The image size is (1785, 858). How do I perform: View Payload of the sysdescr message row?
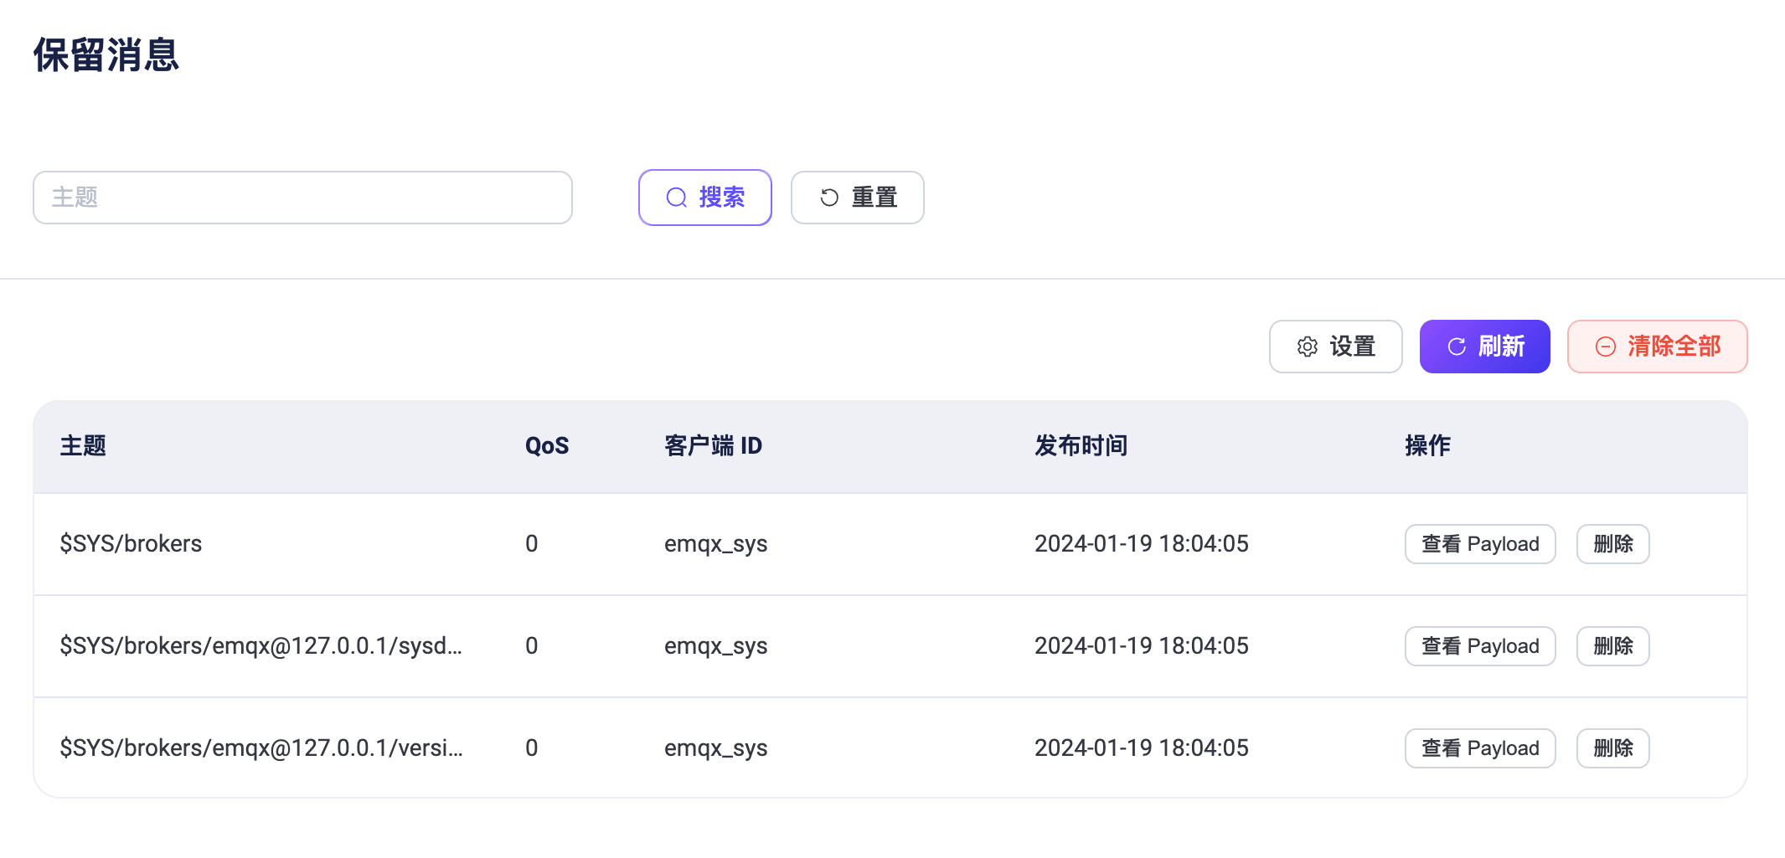(x=1479, y=645)
